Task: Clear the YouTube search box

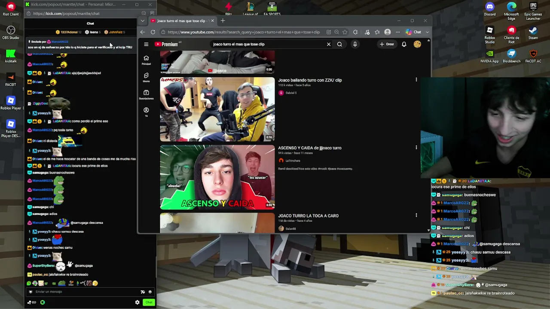Action: click(329, 44)
